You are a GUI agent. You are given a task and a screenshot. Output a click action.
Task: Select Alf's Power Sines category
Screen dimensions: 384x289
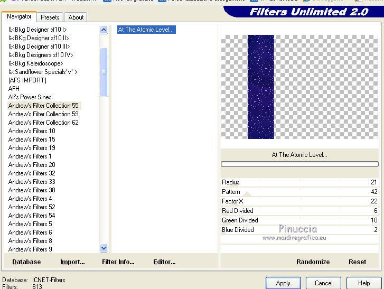point(30,97)
